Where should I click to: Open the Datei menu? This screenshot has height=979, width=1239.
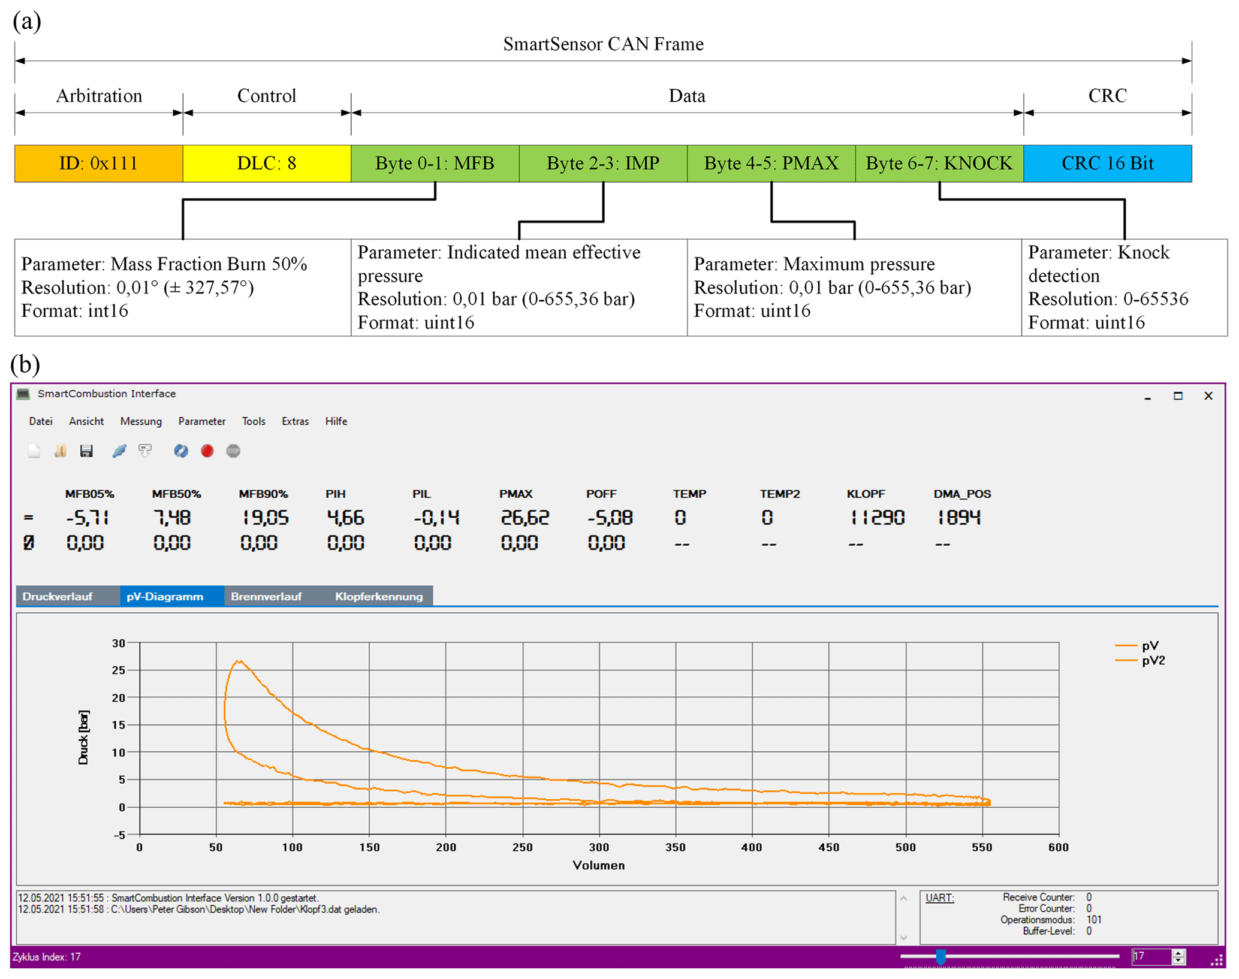pyautogui.click(x=40, y=421)
